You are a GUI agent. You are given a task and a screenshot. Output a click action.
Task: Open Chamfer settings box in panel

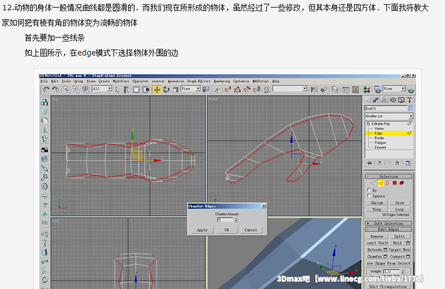[385, 256]
